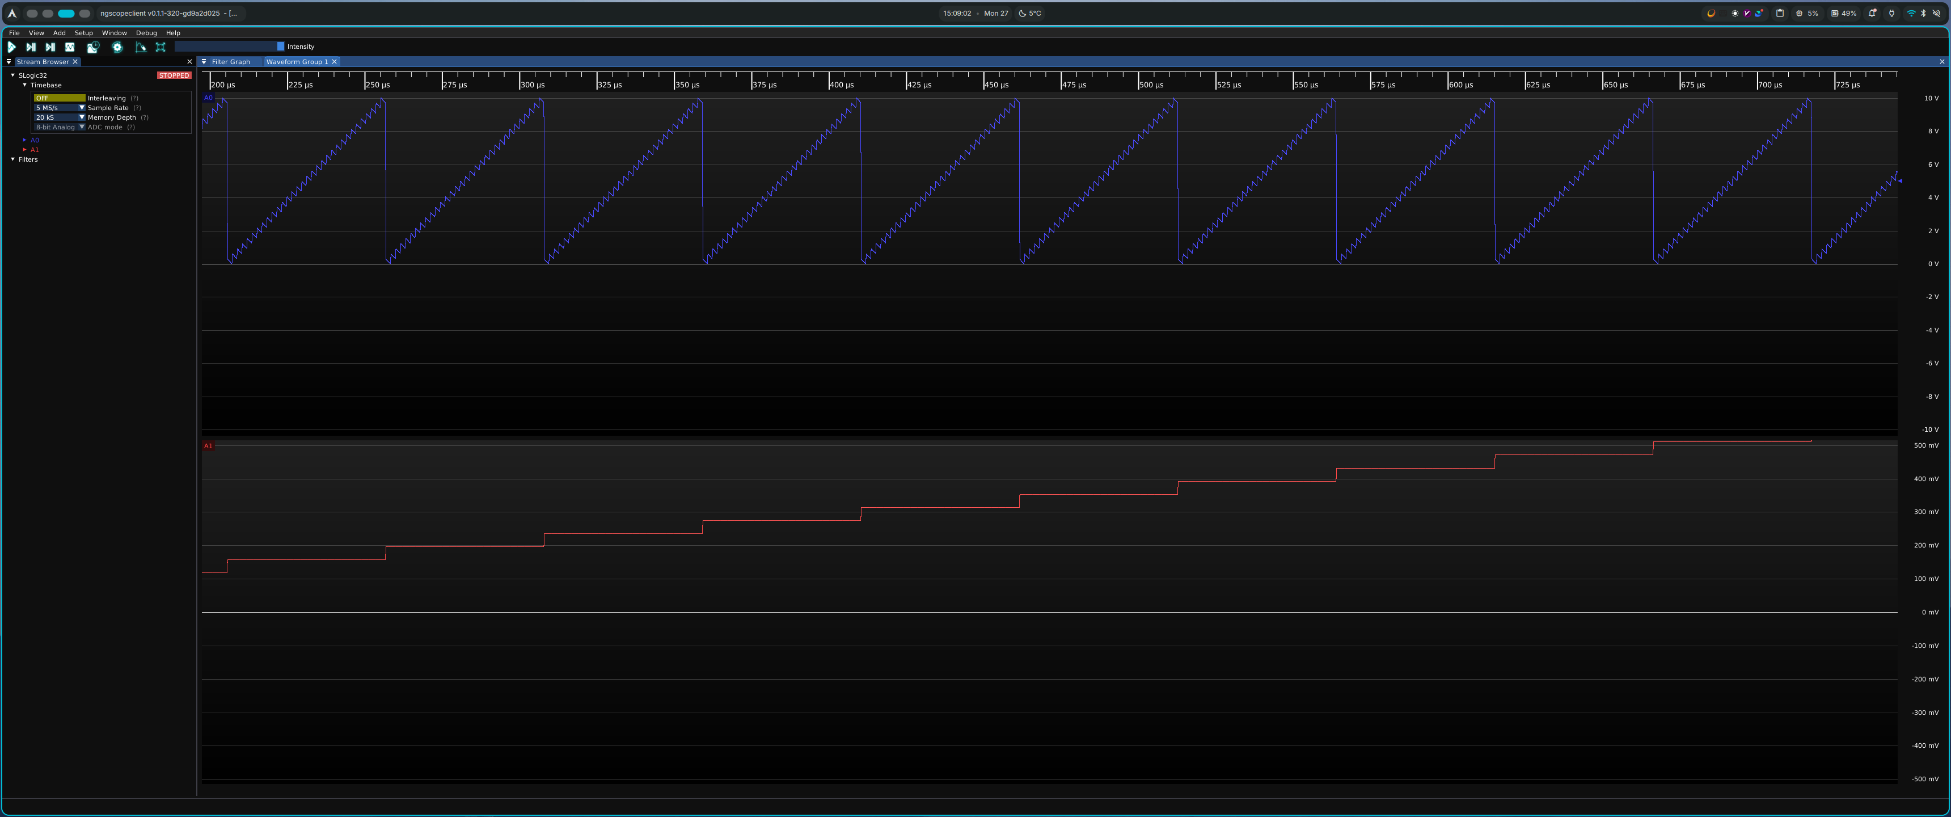This screenshot has width=1951, height=817.
Task: Click the refresh settings gear icon
Action: pyautogui.click(x=117, y=47)
